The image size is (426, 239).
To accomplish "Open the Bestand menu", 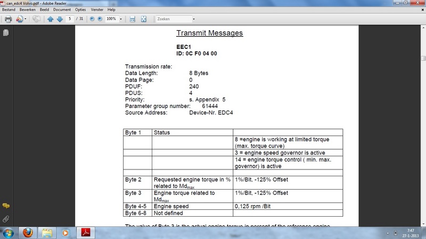I will click(9, 10).
